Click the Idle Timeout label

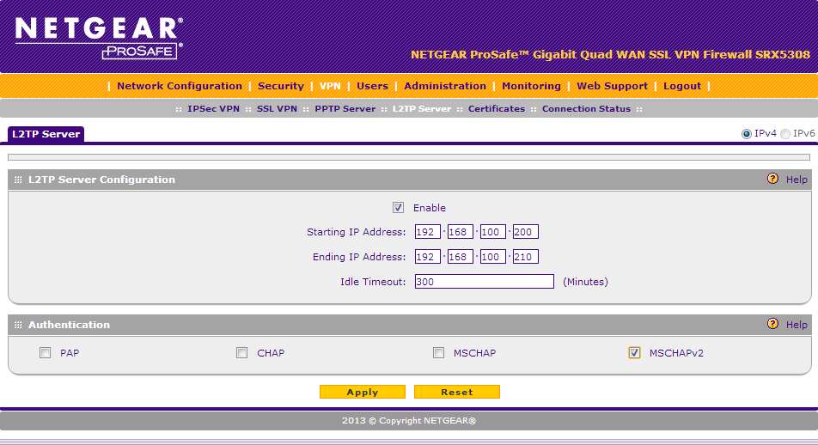click(x=373, y=282)
